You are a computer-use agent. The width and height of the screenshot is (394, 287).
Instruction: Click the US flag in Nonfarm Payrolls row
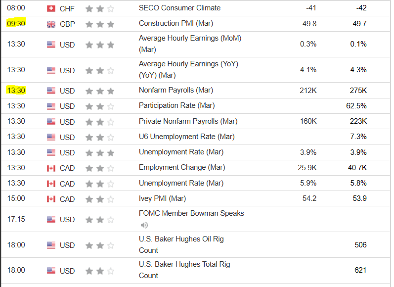51,91
